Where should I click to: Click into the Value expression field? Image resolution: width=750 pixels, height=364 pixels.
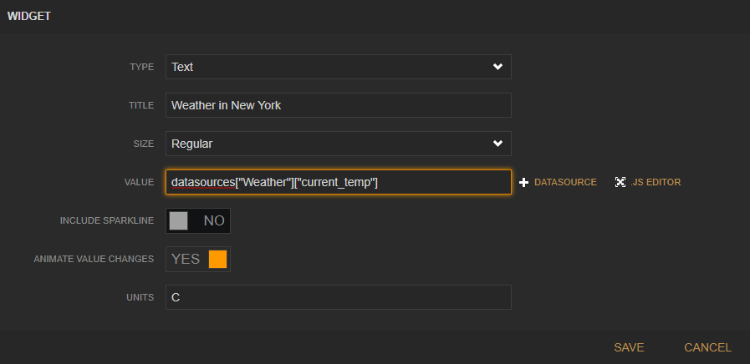click(338, 182)
